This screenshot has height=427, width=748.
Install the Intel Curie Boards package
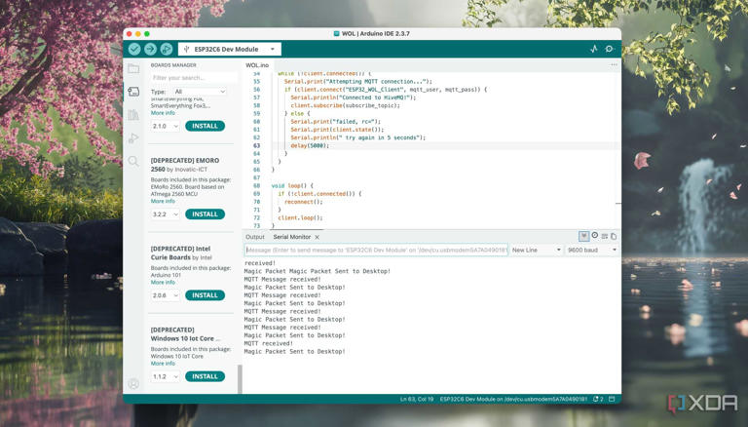205,295
